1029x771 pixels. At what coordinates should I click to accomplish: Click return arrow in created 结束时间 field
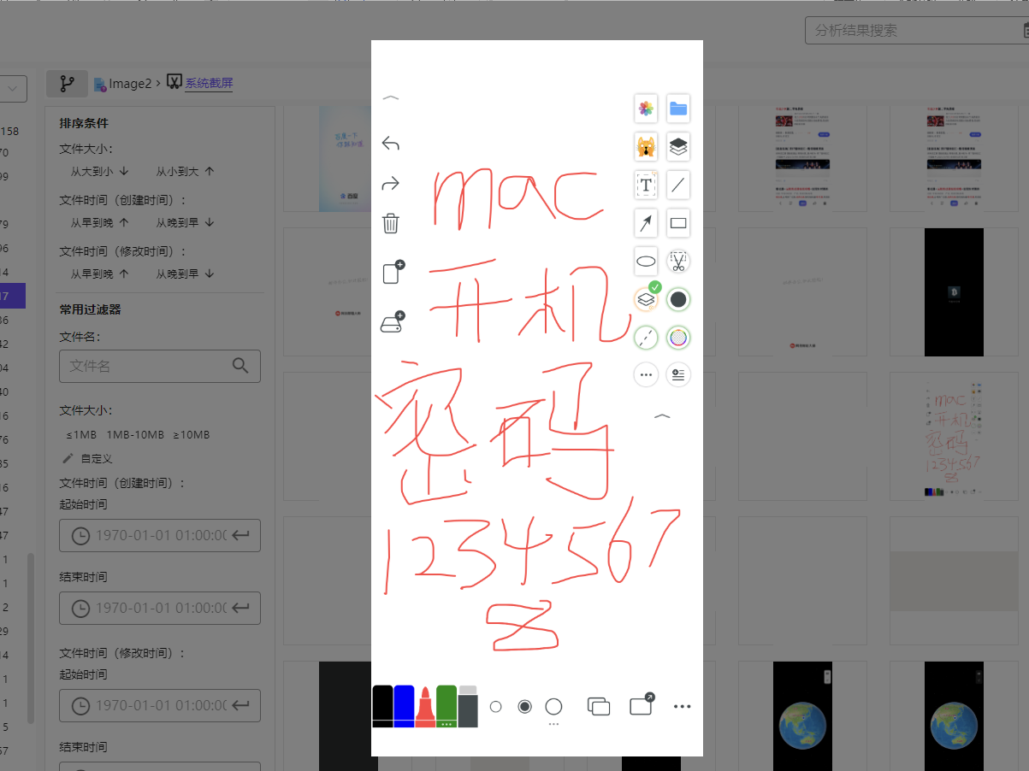tap(241, 609)
